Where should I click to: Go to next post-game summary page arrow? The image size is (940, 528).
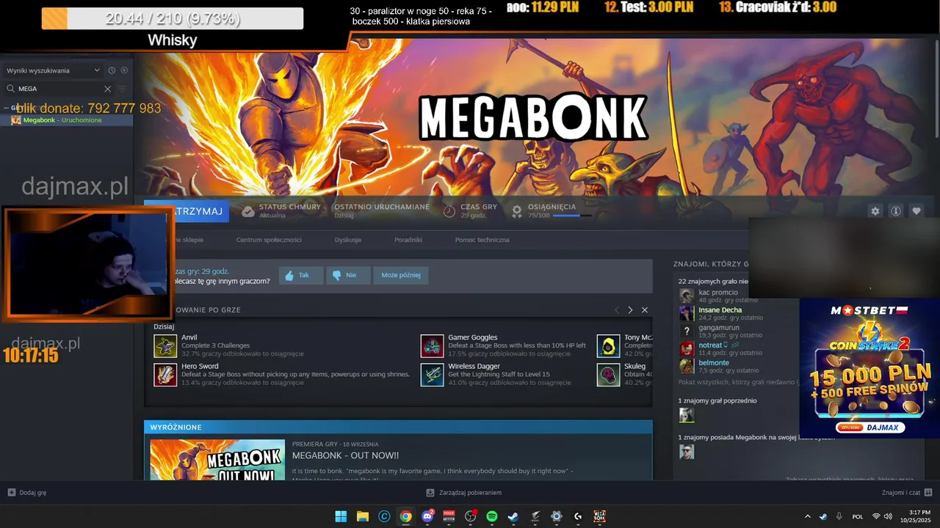pos(630,310)
